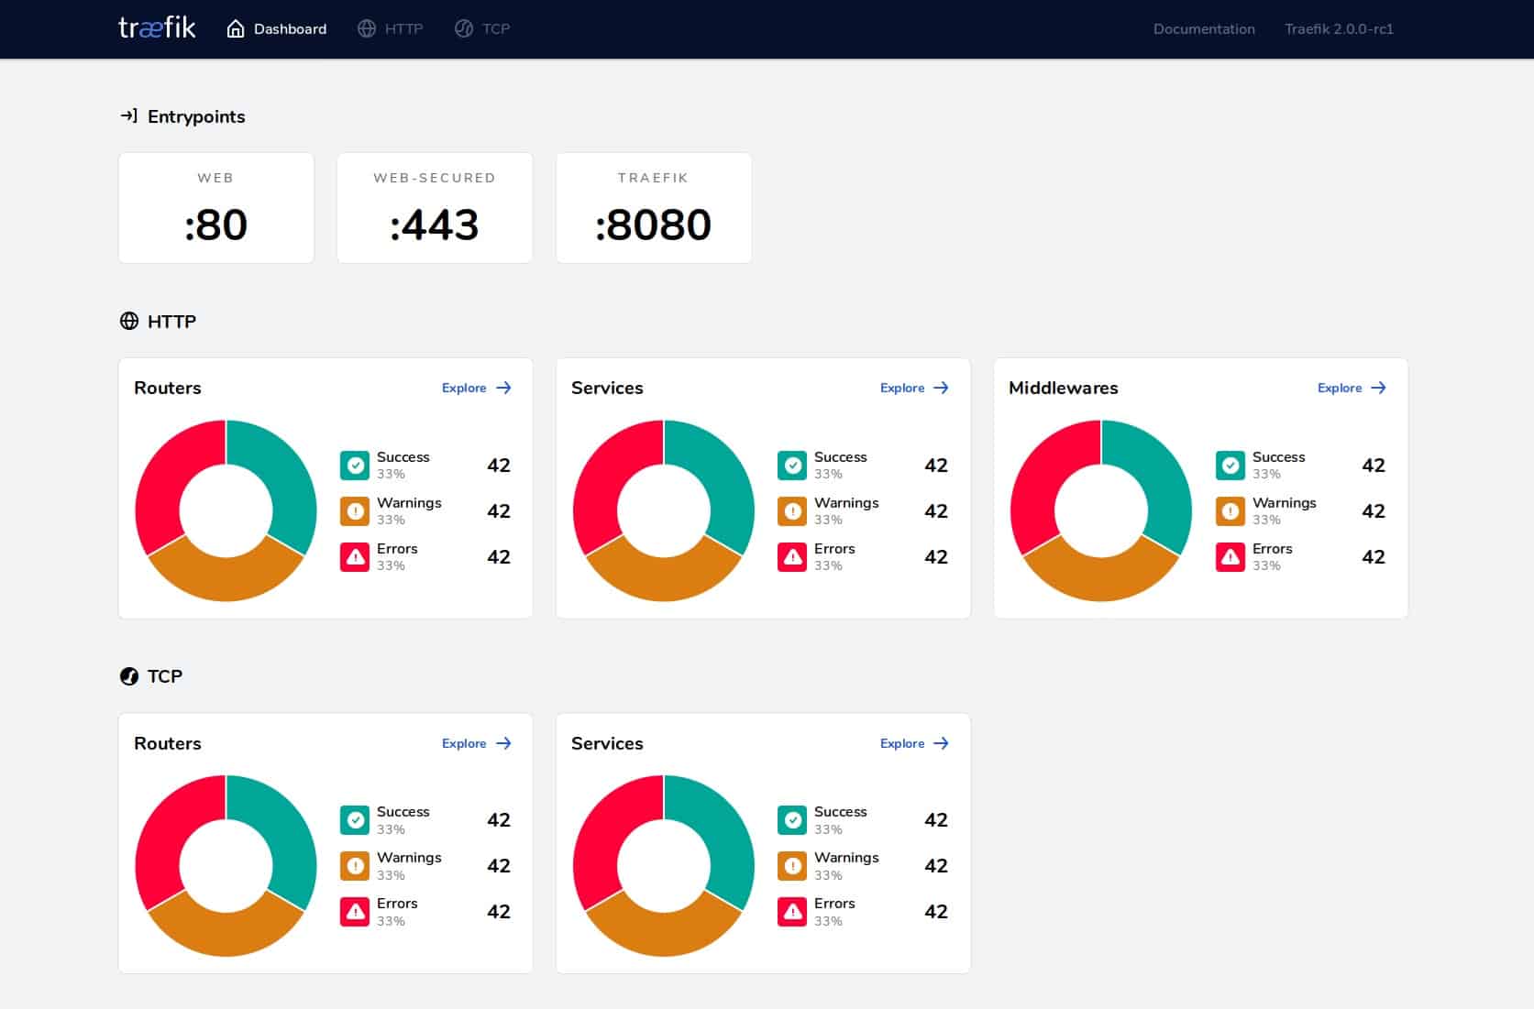Click the green segment of HTTP Routers donut
The width and height of the screenshot is (1534, 1009).
coord(284,477)
